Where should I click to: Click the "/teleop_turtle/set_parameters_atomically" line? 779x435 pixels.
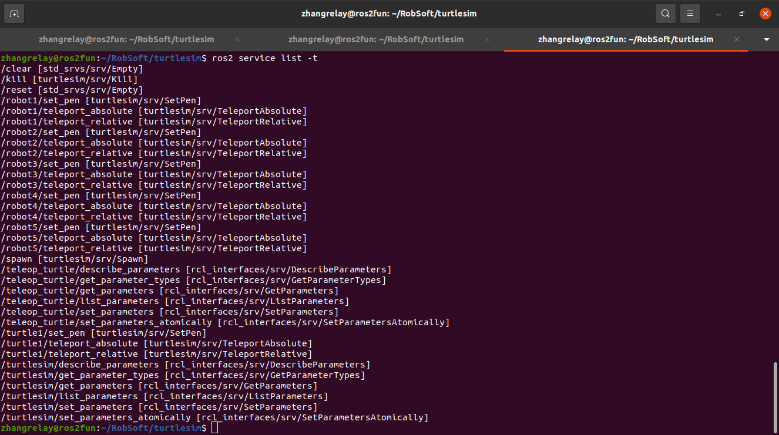(x=226, y=322)
